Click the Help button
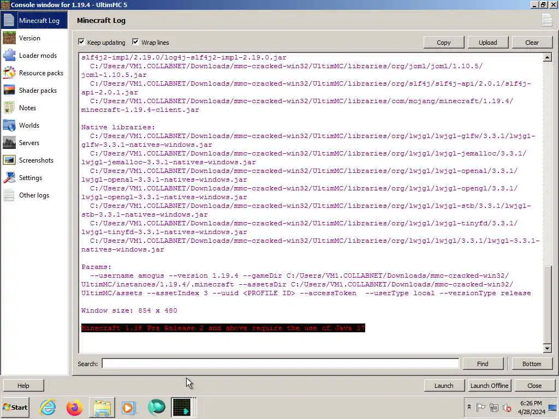Screen dimensions: 559x419 [23, 386]
